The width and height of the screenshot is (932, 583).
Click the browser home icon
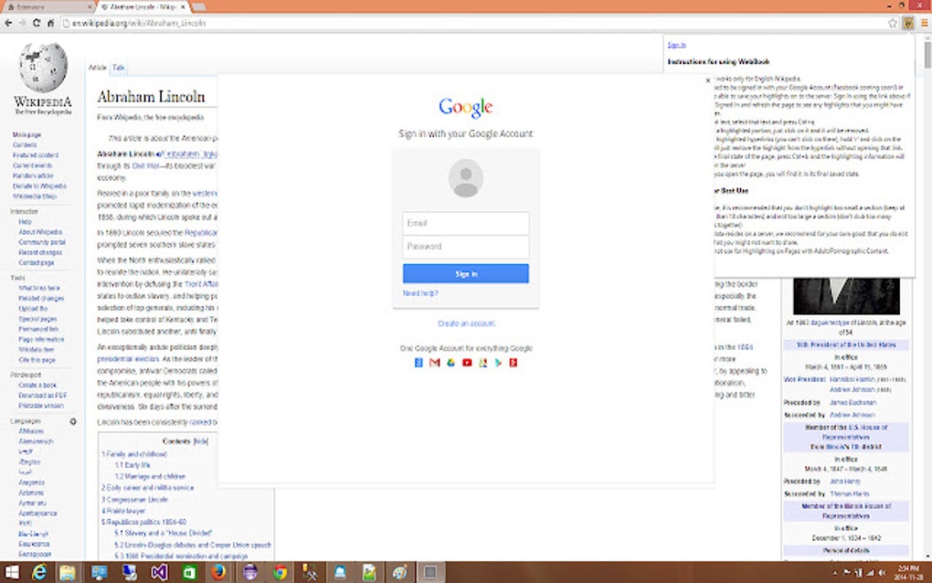(51, 23)
